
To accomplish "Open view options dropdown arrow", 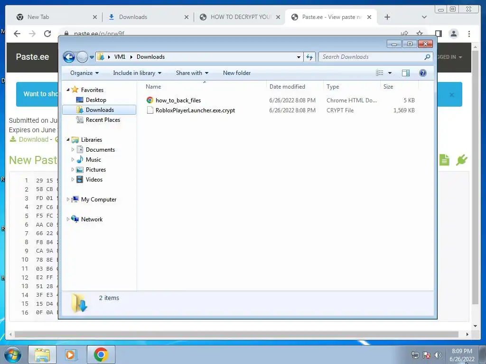I will coord(390,73).
